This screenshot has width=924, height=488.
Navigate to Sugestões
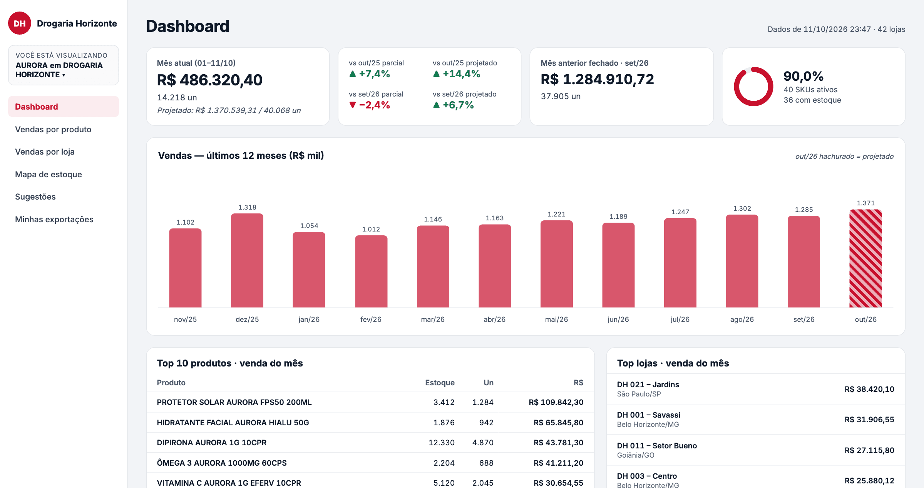point(64,197)
